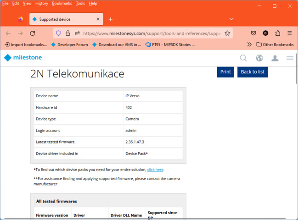
Task: Click the Milestone search magnifier icon
Action: 243,58
